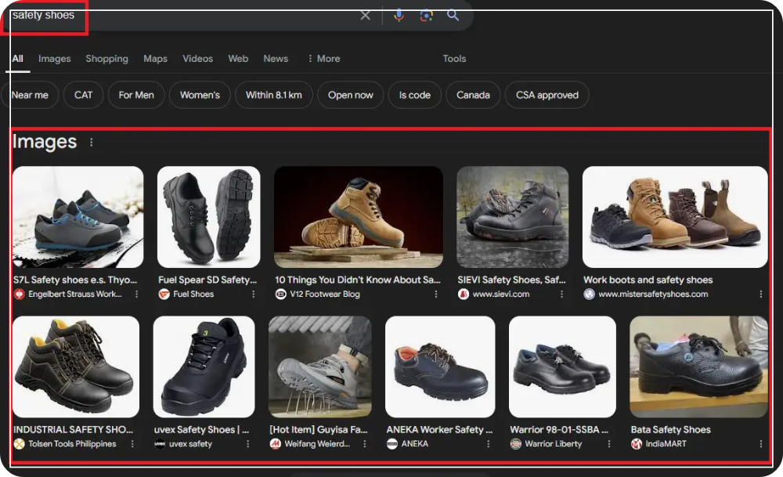Click title '10 Things You Didn't Know About Sa...'
Screen dimensions: 783x477
pos(358,280)
